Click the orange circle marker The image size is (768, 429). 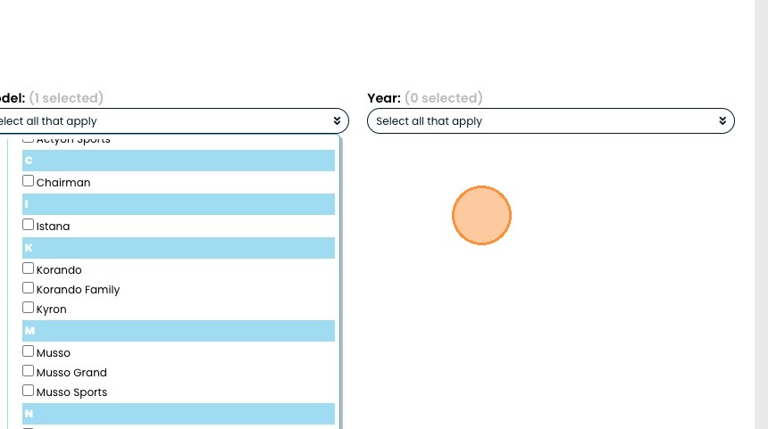481,215
